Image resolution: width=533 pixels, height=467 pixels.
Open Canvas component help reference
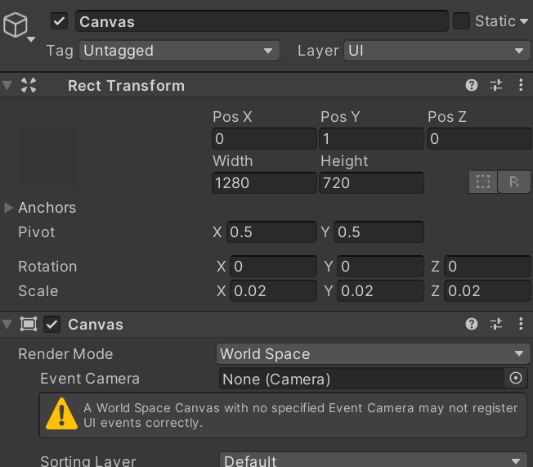click(472, 324)
